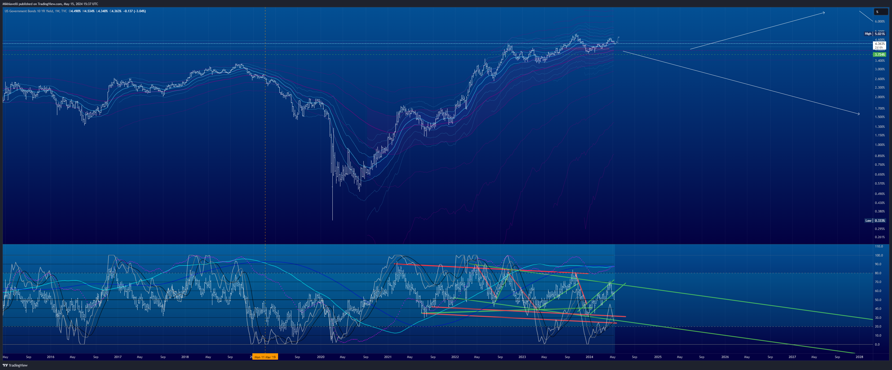
Task: Click the 2.000% price axis label
Action: (x=880, y=97)
